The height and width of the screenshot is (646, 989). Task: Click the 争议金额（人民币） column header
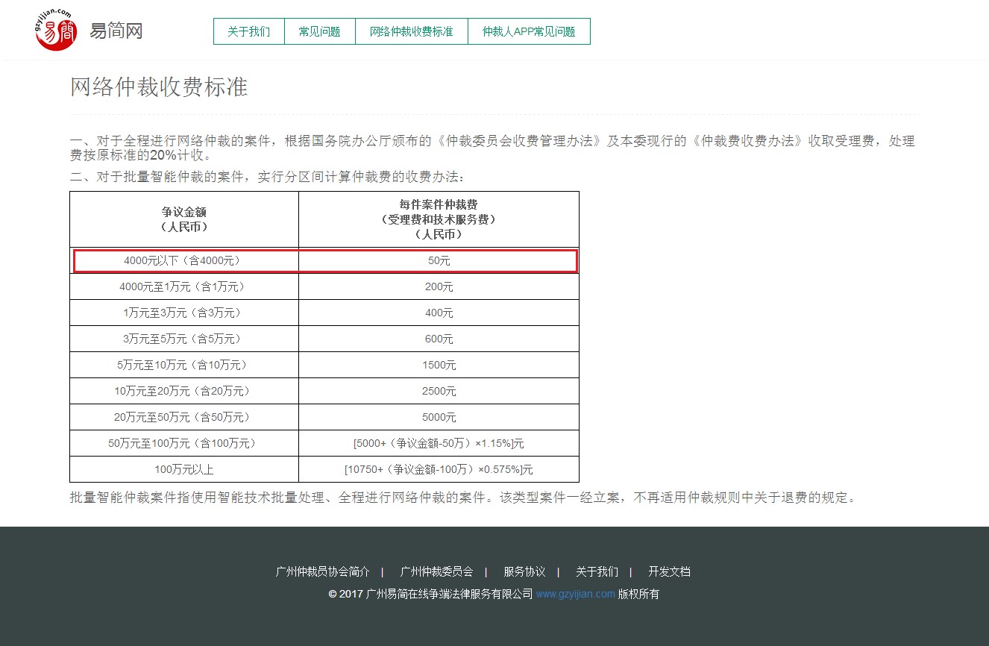[x=184, y=219]
